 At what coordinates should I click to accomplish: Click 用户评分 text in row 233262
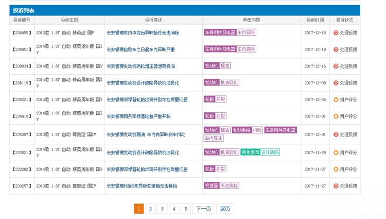[x=348, y=170]
